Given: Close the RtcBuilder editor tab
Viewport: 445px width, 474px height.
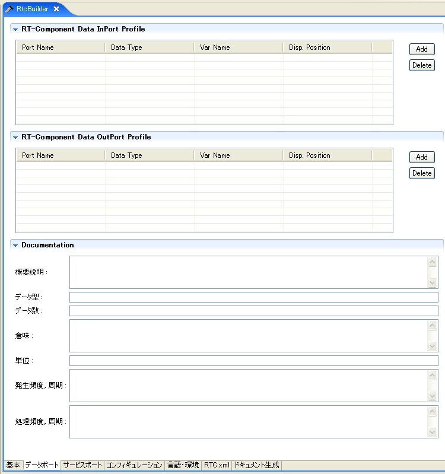Looking at the screenshot, I should click(56, 9).
